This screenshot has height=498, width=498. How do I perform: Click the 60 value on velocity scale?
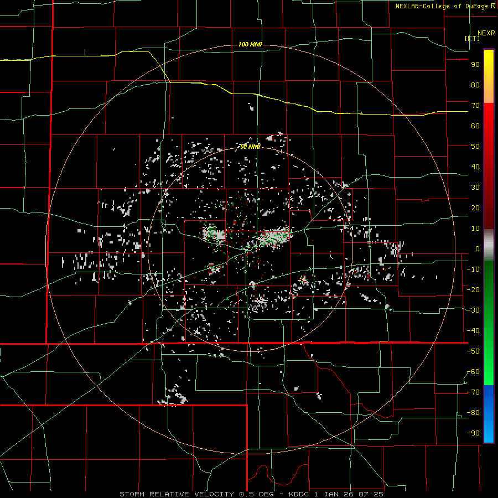[475, 126]
